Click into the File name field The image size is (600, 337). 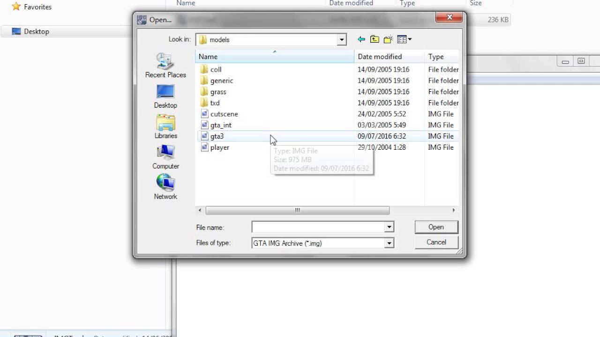pyautogui.click(x=318, y=227)
